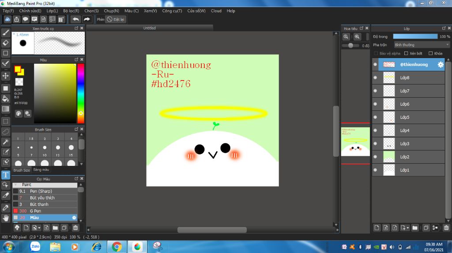Select the Gradient tool

5,109
